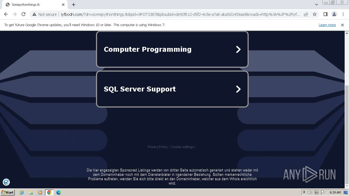Screen dimensions: 349x196
Task: Open the volume control tray icon
Action: (310, 192)
